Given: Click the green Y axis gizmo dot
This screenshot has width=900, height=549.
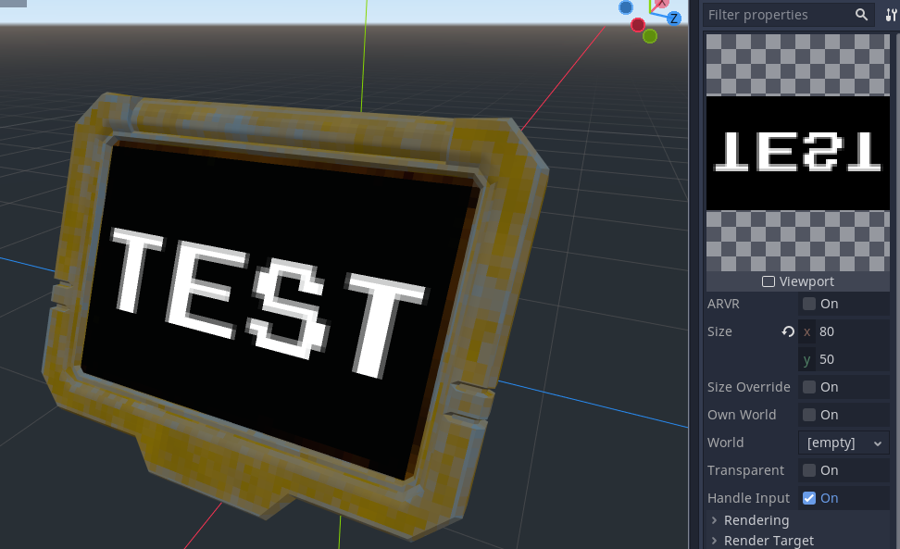Looking at the screenshot, I should click(x=650, y=36).
